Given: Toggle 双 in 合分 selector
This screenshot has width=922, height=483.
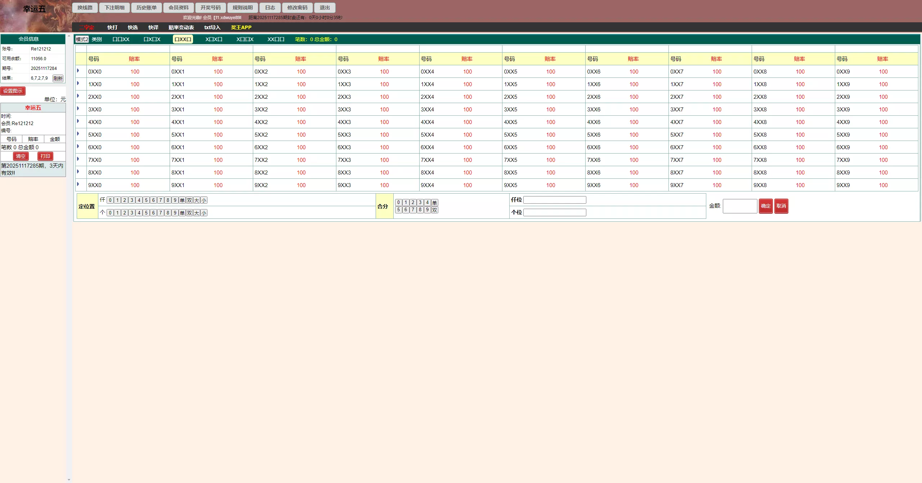Looking at the screenshot, I should pos(435,210).
